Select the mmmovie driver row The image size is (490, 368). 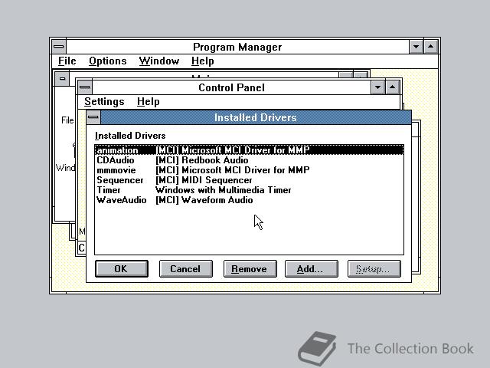click(x=249, y=170)
